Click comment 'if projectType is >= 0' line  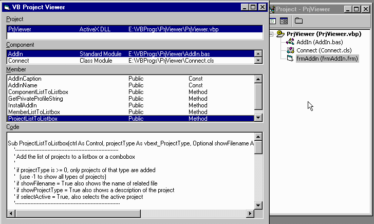pos(85,170)
